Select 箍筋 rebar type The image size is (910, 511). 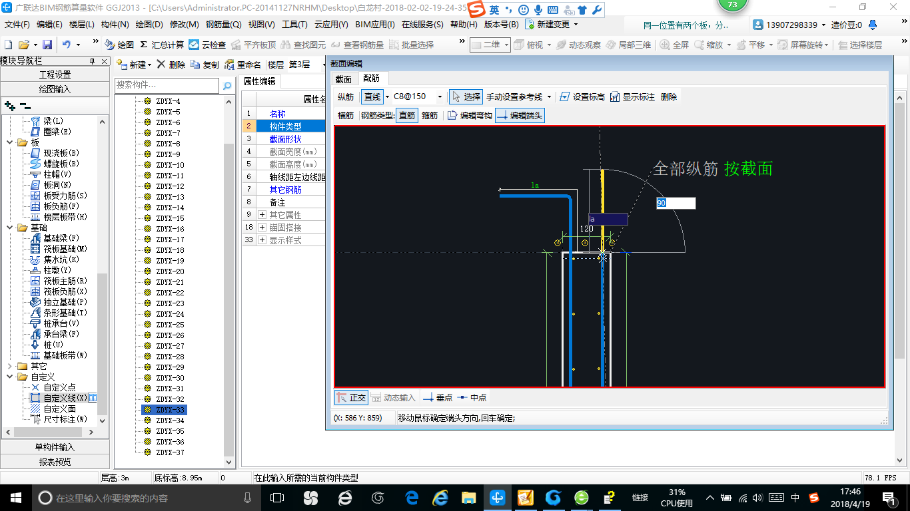point(430,115)
